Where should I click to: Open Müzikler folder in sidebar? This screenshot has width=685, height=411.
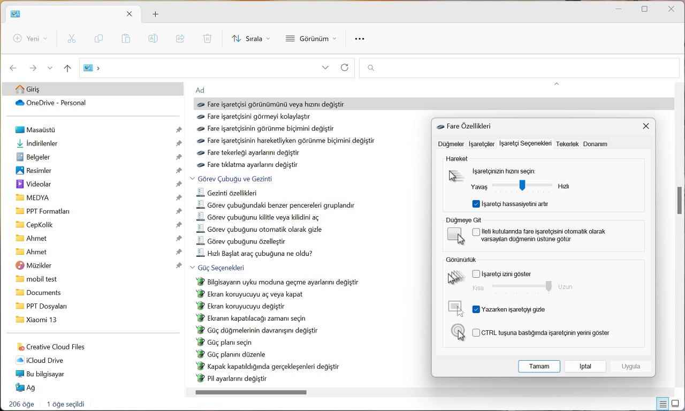[x=33, y=265]
